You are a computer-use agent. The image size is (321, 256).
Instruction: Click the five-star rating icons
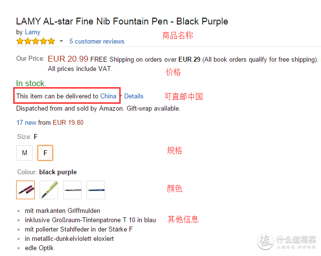[x=36, y=41]
